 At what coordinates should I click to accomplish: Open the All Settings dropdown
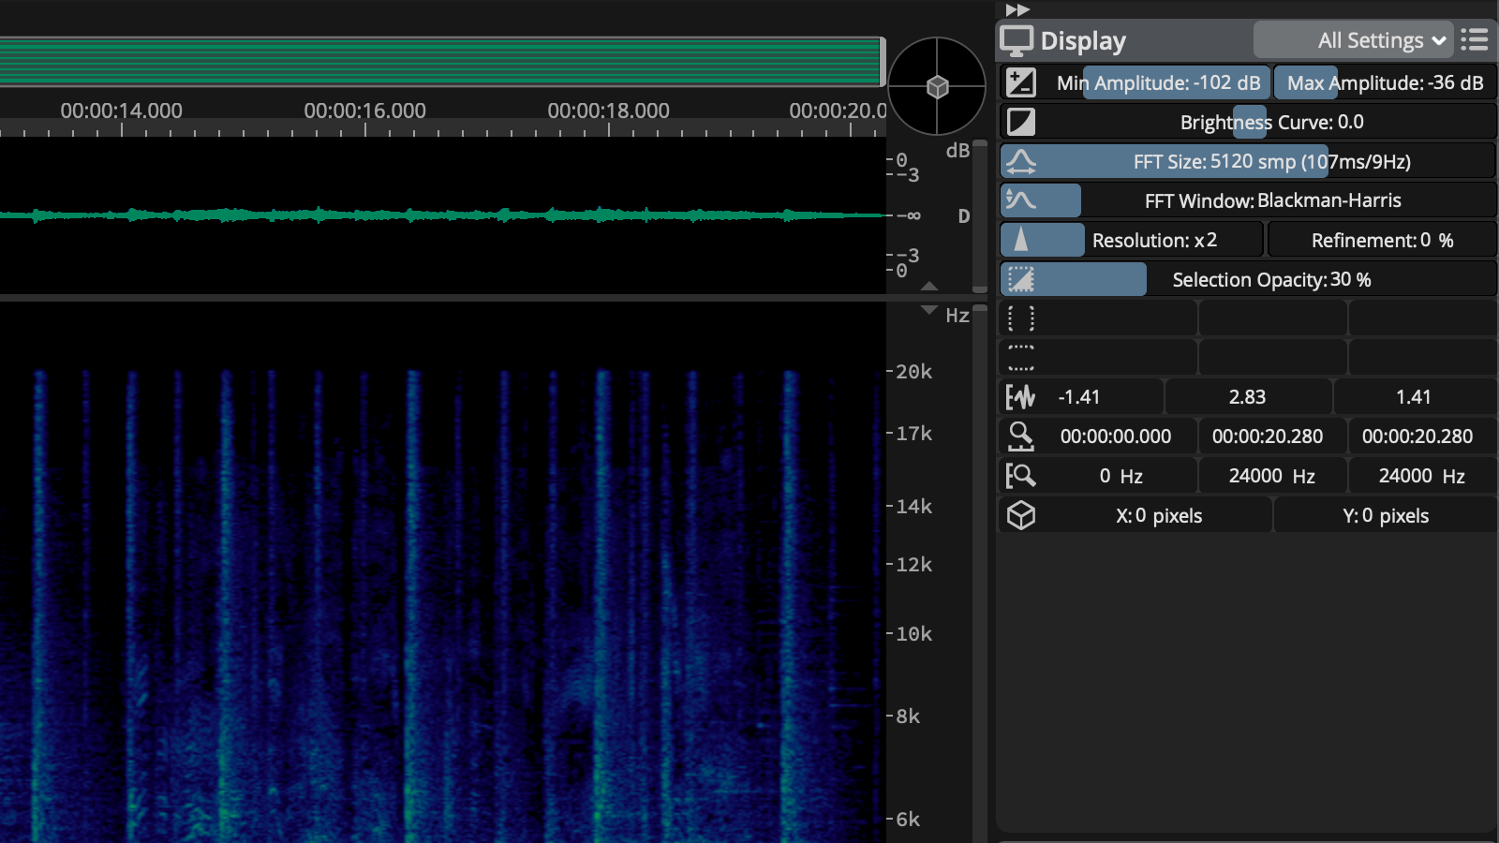[1353, 40]
